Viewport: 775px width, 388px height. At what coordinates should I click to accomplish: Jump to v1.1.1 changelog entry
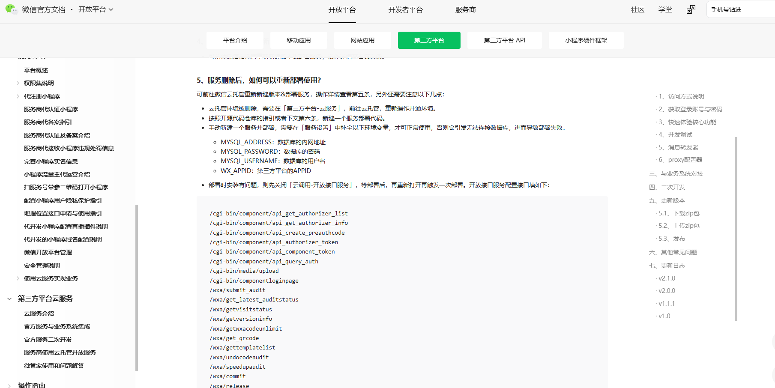(x=667, y=304)
